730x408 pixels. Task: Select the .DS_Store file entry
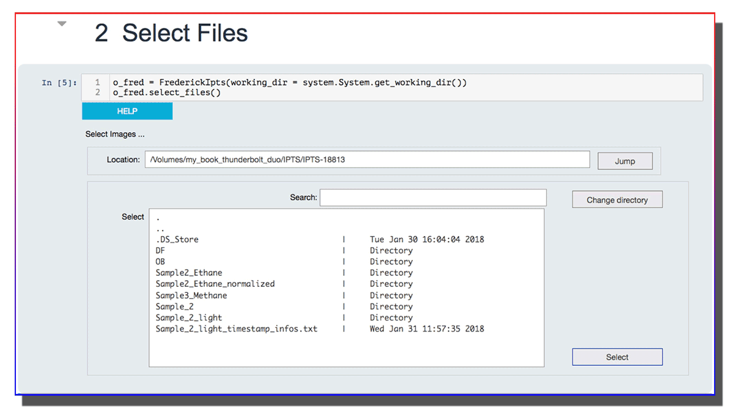(175, 239)
